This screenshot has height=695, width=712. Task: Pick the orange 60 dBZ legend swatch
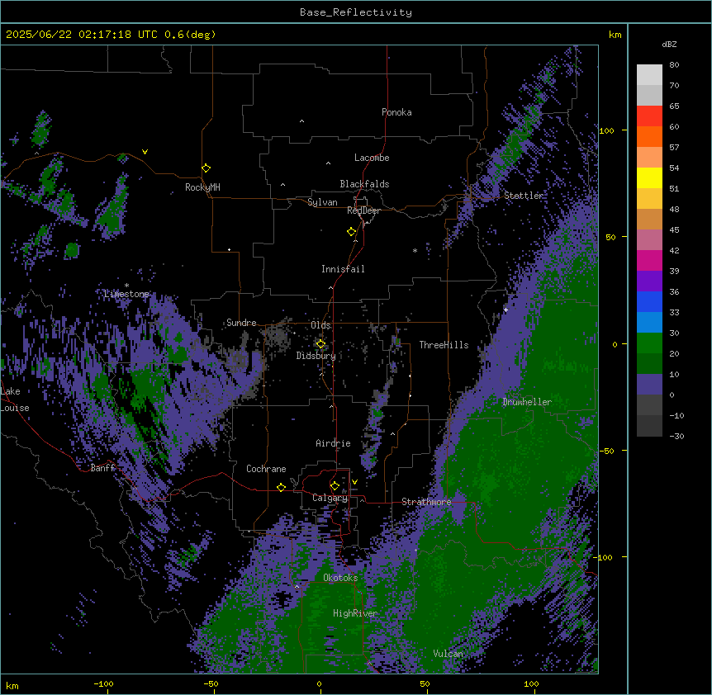point(649,136)
